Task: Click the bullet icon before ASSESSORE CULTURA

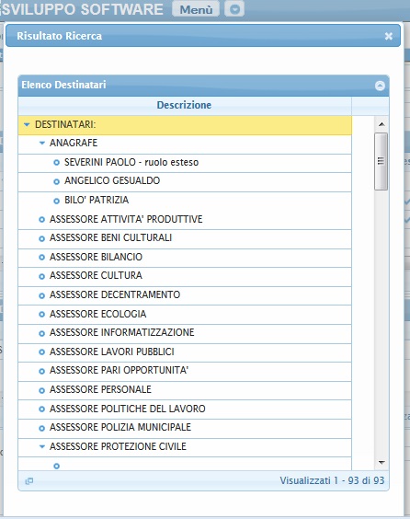Action: [41, 276]
